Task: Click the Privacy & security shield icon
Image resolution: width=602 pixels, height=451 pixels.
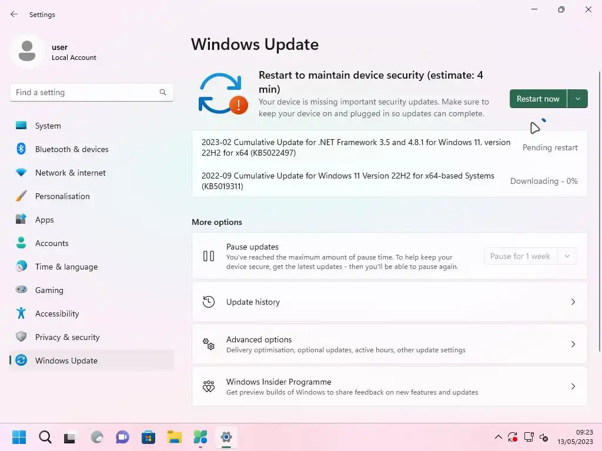Action: pyautogui.click(x=21, y=336)
